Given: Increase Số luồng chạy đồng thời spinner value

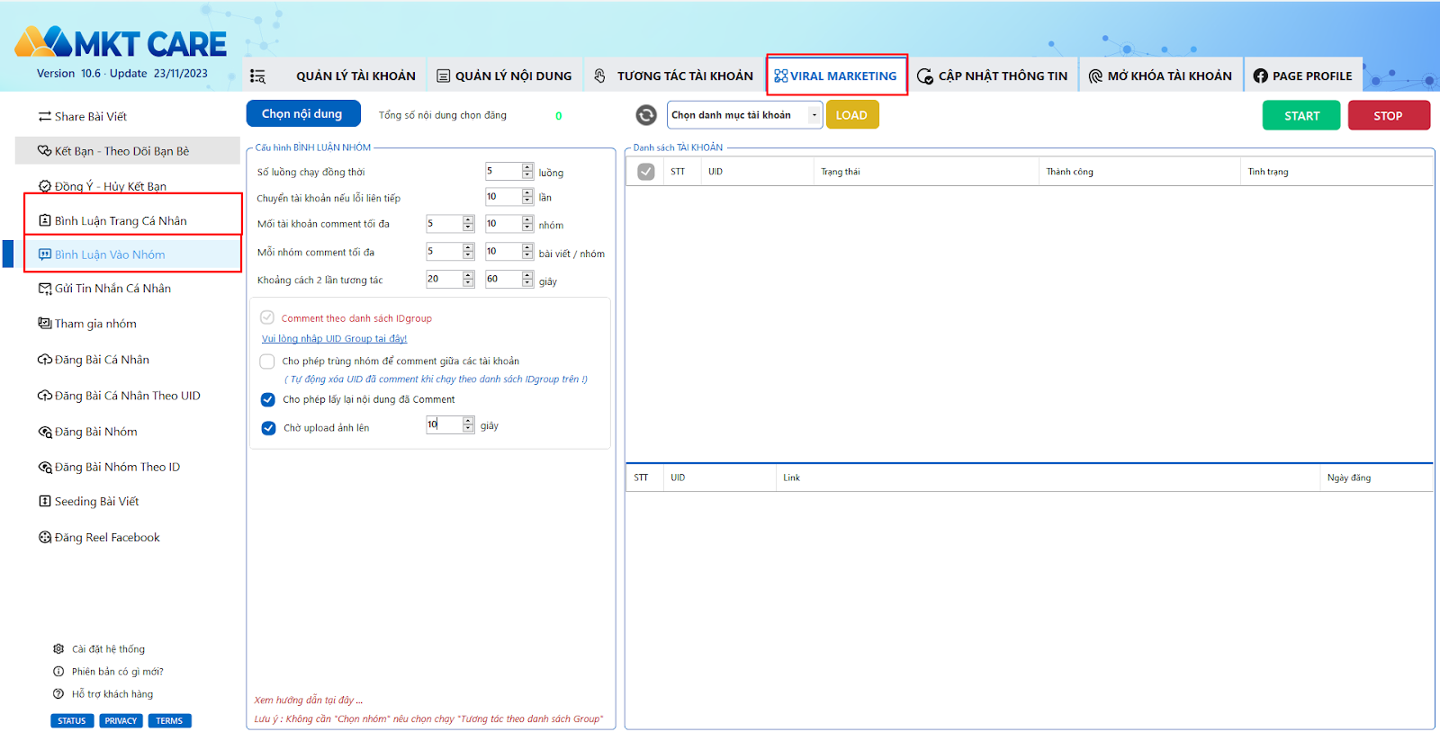Looking at the screenshot, I should [x=527, y=167].
